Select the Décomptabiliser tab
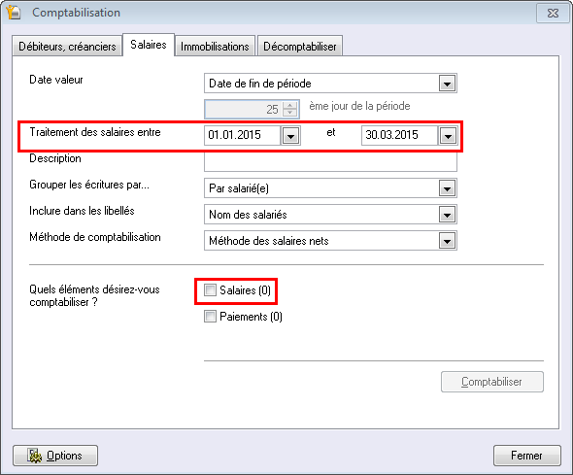 tap(300, 47)
